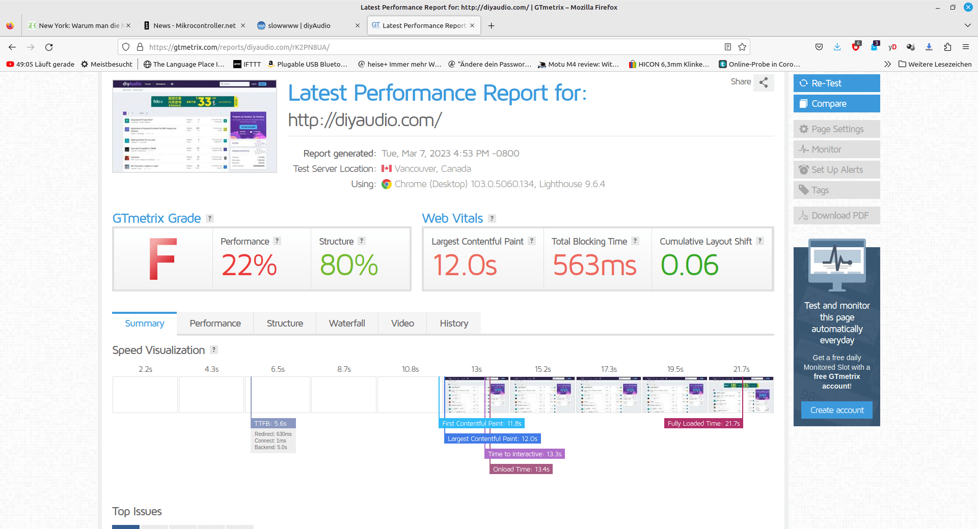Viewport: 978px width, 529px height.
Task: Open the Pocket save icon
Action: click(x=819, y=47)
